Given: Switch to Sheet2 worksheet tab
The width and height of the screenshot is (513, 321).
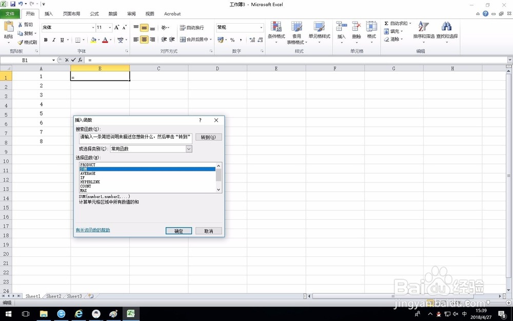Looking at the screenshot, I should click(x=54, y=296).
